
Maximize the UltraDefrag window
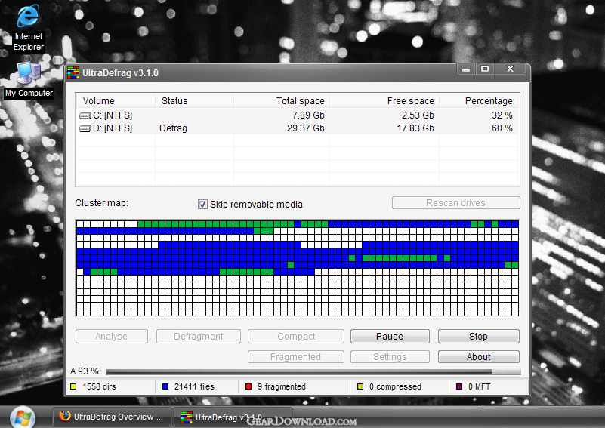[485, 69]
